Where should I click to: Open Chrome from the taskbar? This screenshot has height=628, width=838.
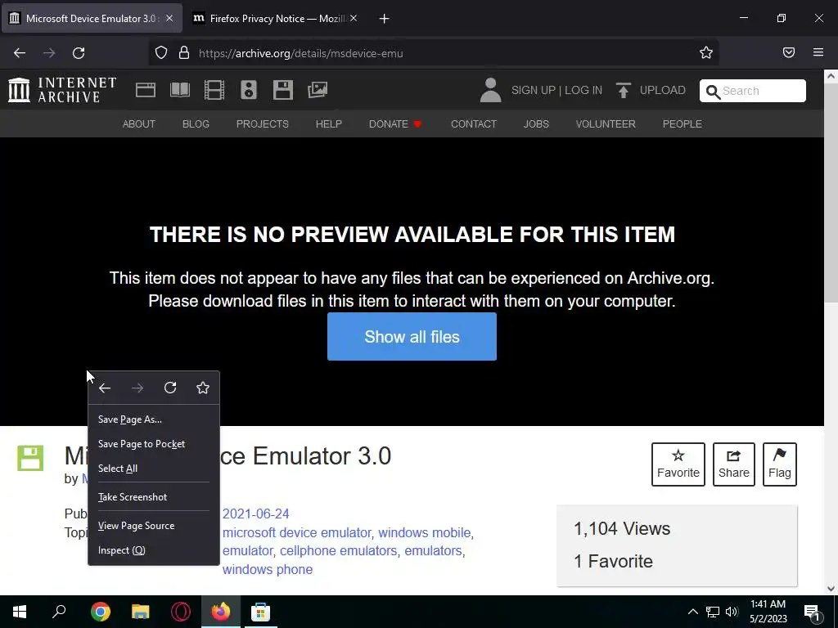click(101, 612)
